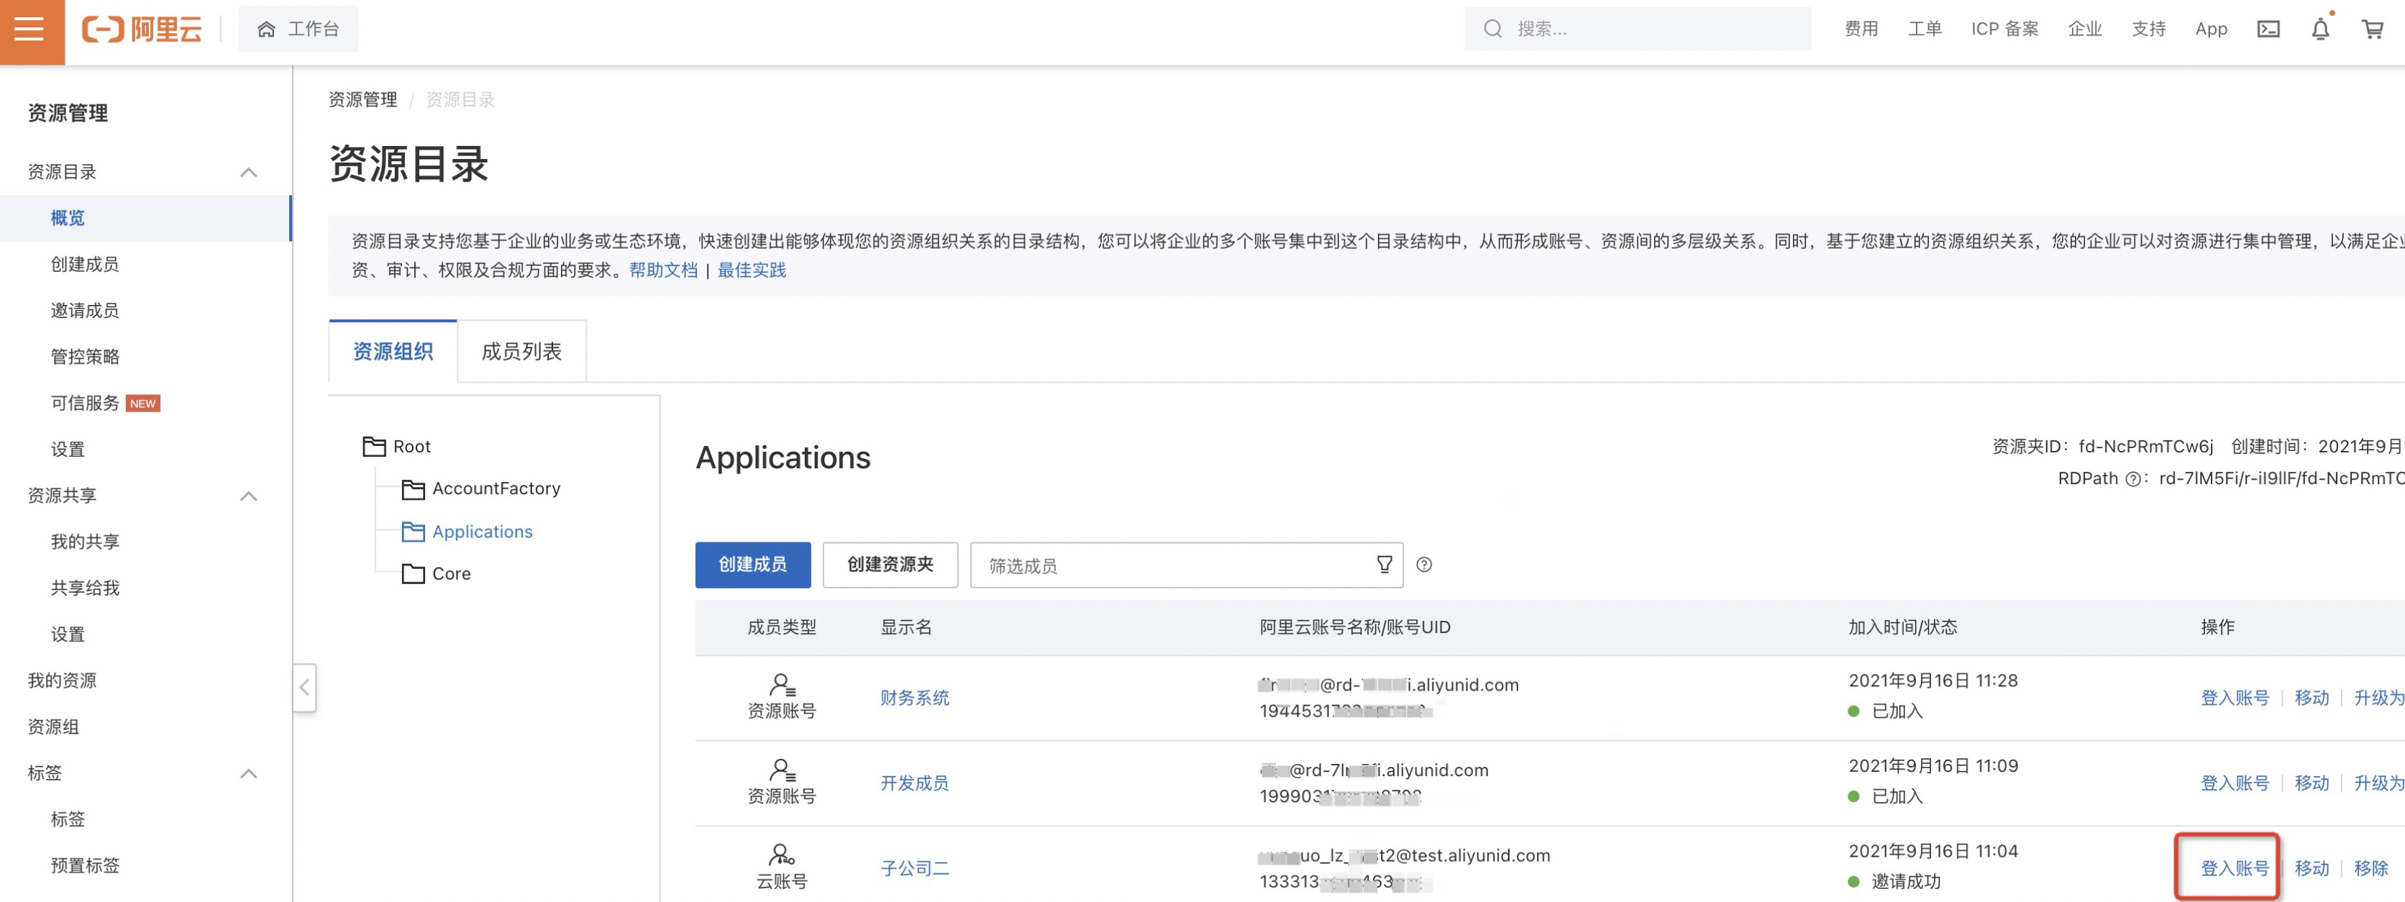Image resolution: width=2405 pixels, height=902 pixels.
Task: Click the help icon beside filter box
Action: (x=1424, y=565)
